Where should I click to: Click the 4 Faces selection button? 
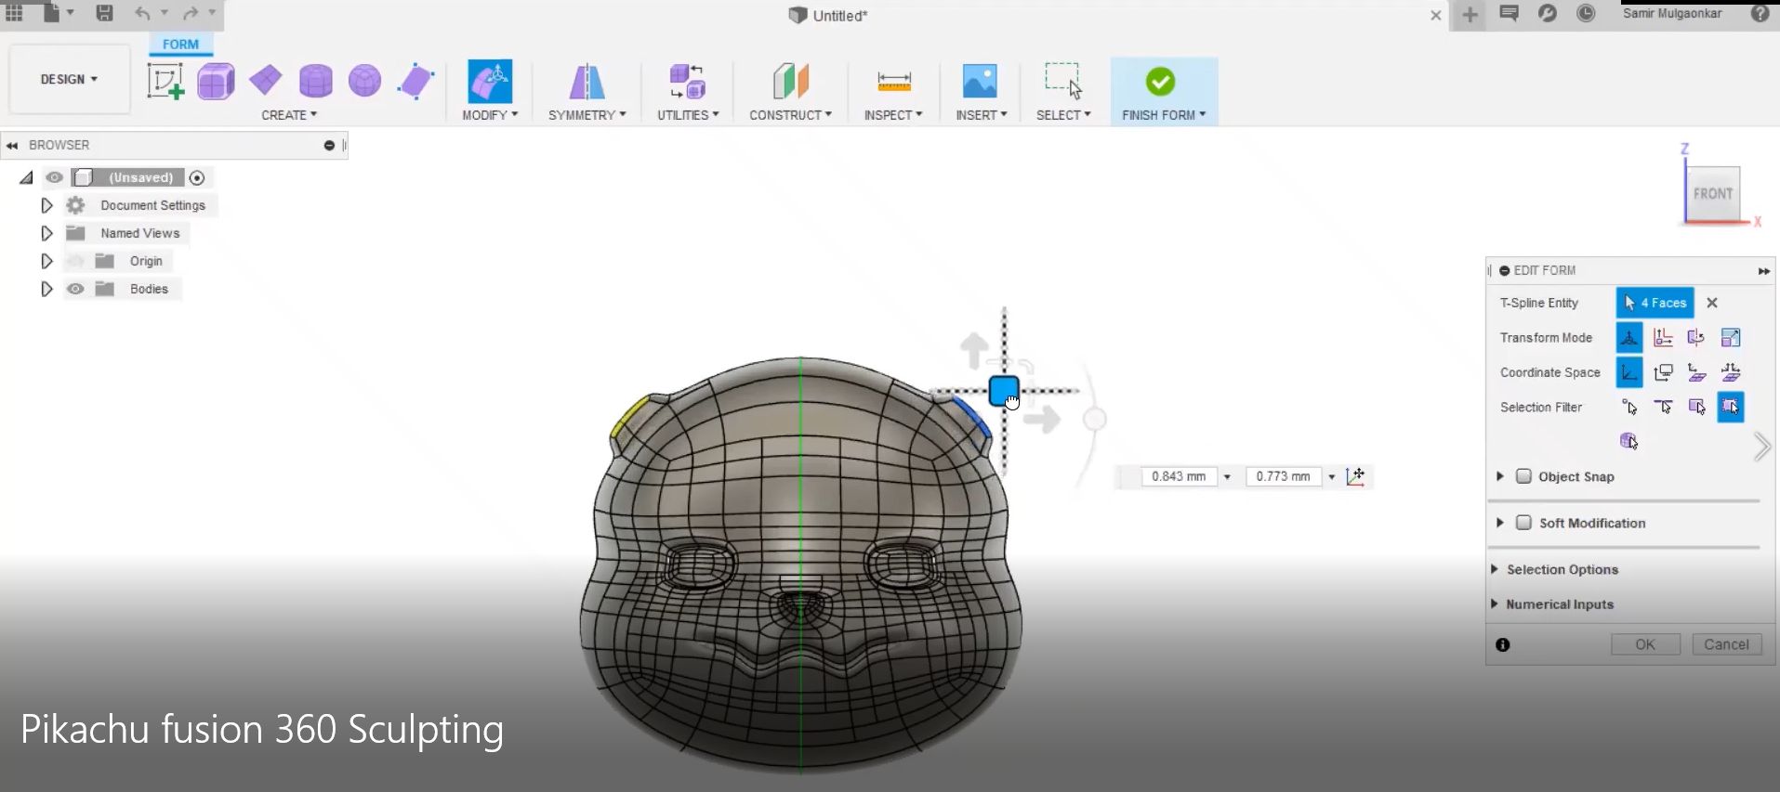tap(1655, 303)
